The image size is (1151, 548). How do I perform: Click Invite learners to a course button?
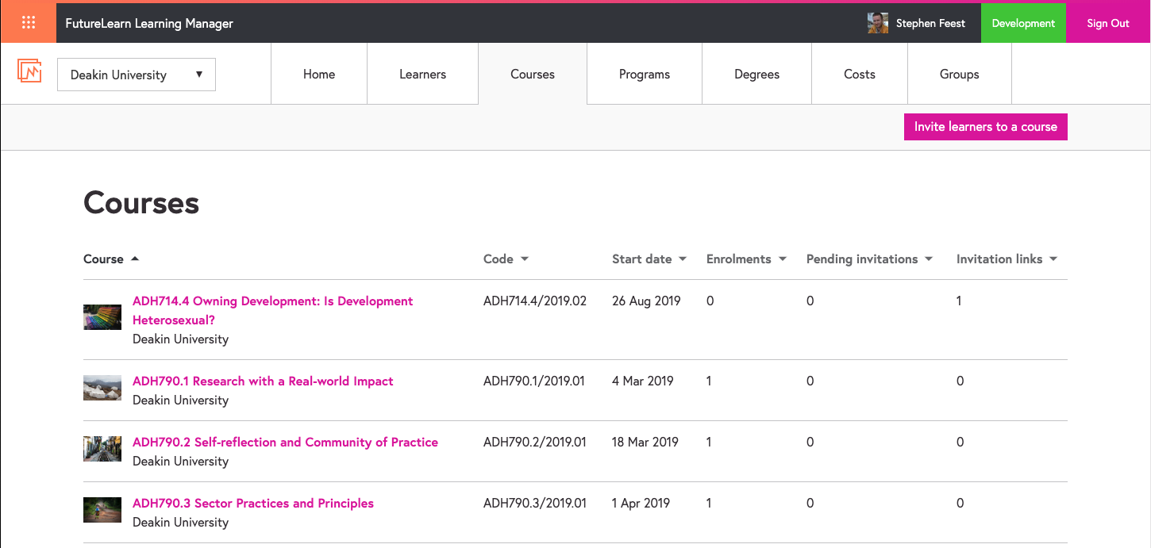tap(985, 127)
